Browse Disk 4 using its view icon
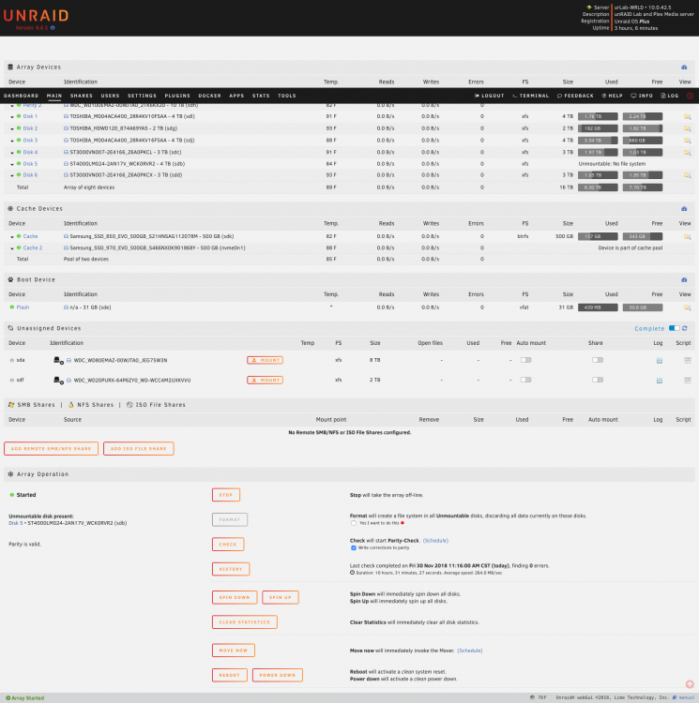 click(x=687, y=153)
